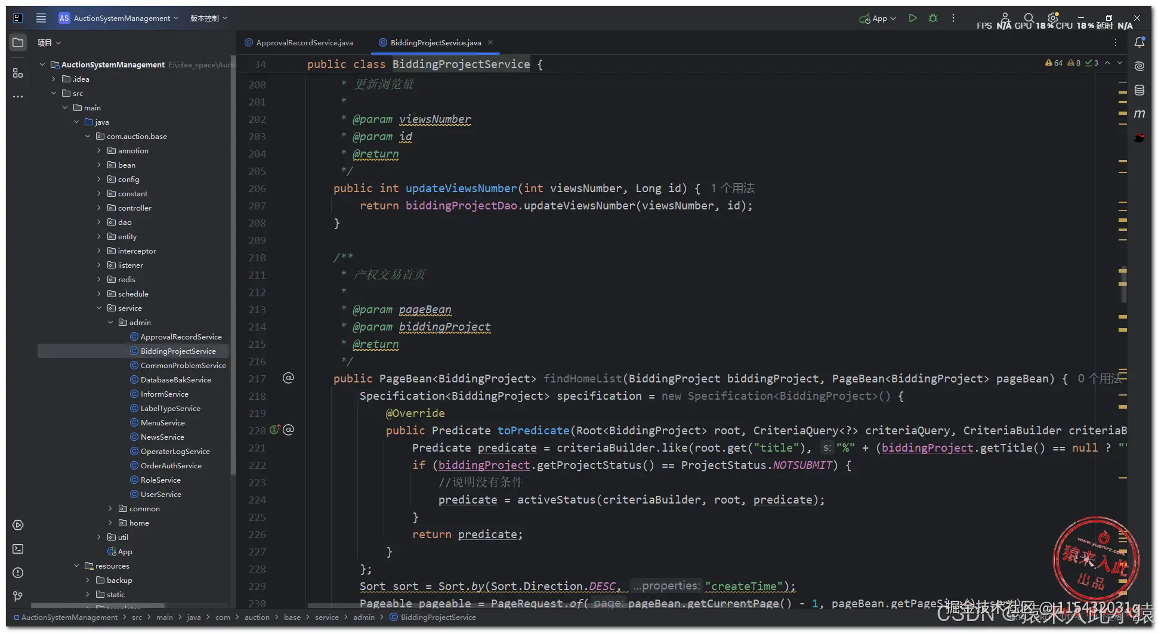Run the App configuration
This screenshot has height=633, width=1158.
(913, 18)
